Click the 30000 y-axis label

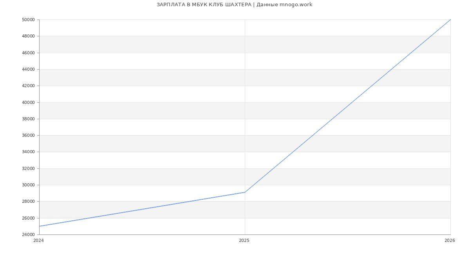(x=29, y=185)
